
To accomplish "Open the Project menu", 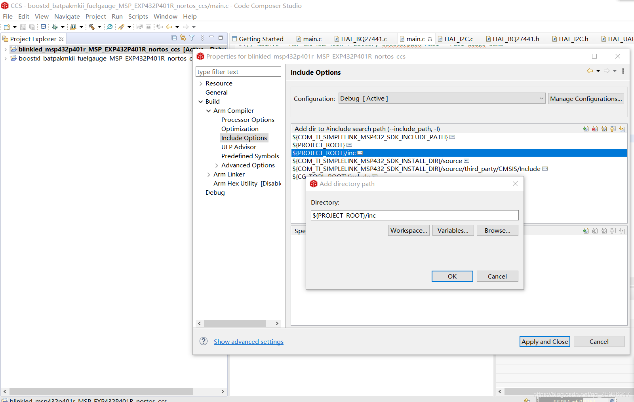I will pyautogui.click(x=96, y=16).
